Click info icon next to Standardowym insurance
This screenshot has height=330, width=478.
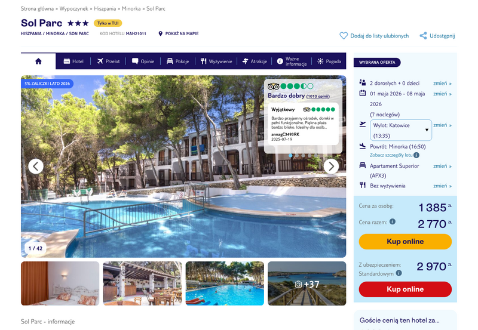point(399,273)
